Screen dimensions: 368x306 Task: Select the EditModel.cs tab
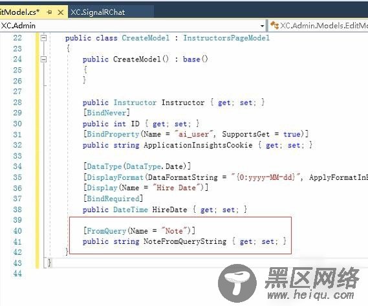[19, 12]
